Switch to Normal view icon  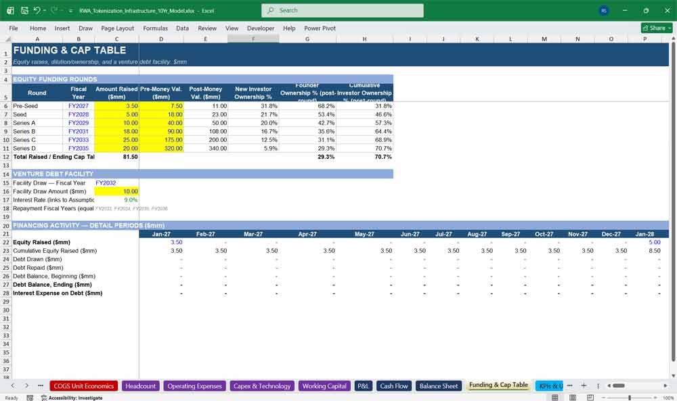555,398
